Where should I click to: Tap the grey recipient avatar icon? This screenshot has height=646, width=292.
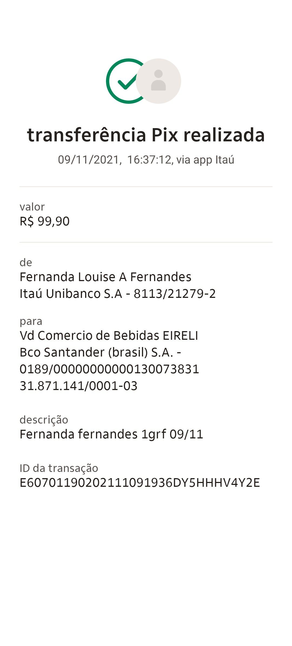(159, 81)
